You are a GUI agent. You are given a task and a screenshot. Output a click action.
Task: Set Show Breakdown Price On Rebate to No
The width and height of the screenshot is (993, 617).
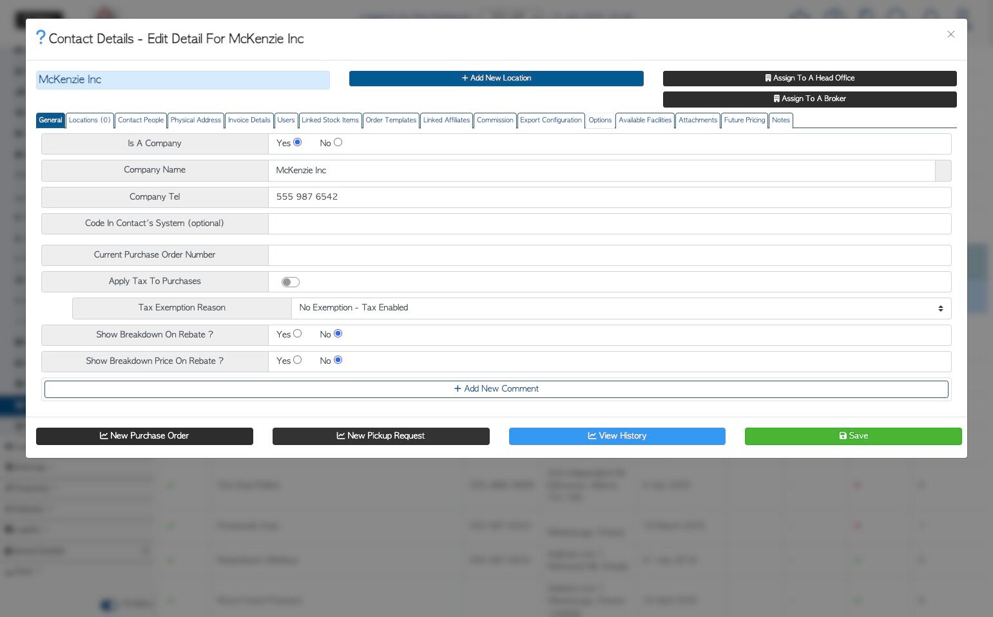pyautogui.click(x=338, y=360)
